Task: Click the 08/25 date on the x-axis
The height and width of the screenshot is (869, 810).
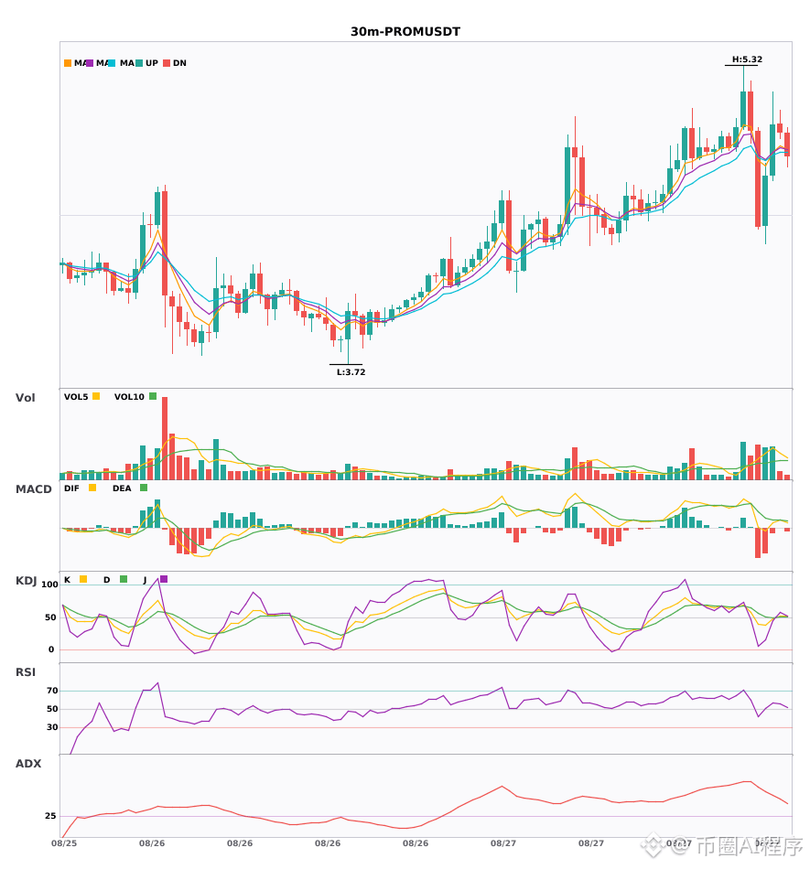Action: pyautogui.click(x=64, y=843)
